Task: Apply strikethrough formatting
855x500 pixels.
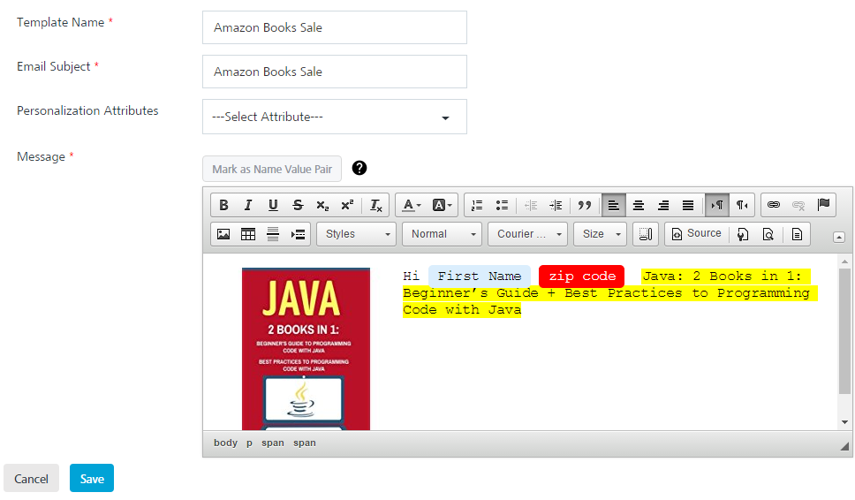Action: point(298,205)
